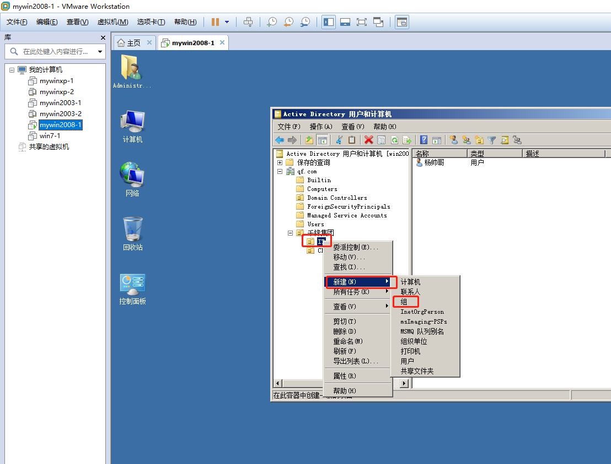Revert the virtual machine to its snapshot
The width and height of the screenshot is (611, 464).
(x=288, y=22)
